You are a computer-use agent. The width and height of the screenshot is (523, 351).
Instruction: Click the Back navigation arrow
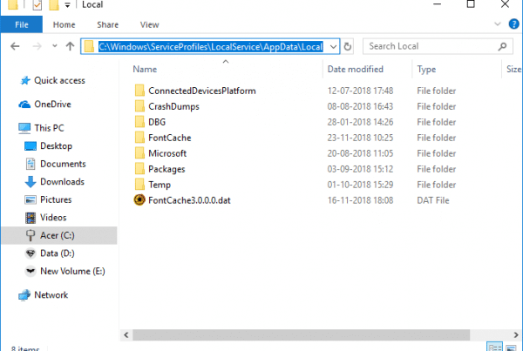point(15,46)
